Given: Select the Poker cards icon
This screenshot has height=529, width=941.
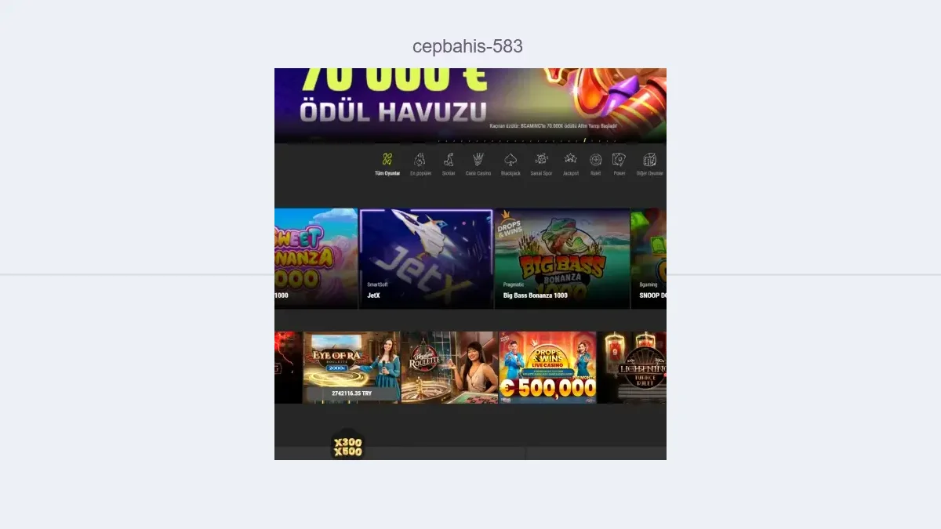Looking at the screenshot, I should pos(619,164).
